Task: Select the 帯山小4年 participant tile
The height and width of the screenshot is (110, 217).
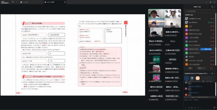Action: click(x=156, y=41)
